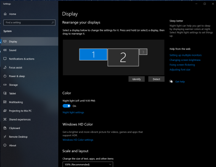Open Night light settings link
The width and height of the screenshot is (216, 167).
(x=73, y=112)
